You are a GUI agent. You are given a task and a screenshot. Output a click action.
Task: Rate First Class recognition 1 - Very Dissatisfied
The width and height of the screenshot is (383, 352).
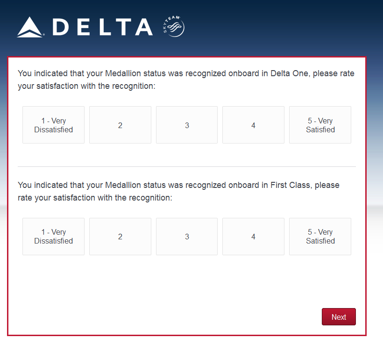coord(54,237)
